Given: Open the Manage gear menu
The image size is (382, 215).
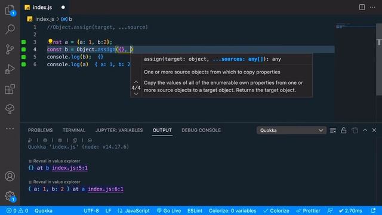Looking at the screenshot, I should (x=10, y=196).
